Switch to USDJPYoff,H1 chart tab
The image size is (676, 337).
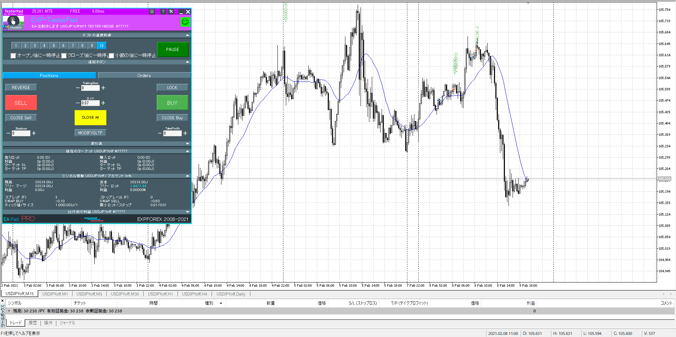(160, 294)
